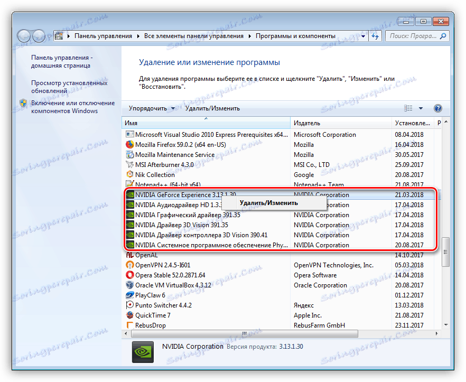Open the Упорядочить dropdown menu

pos(152,108)
